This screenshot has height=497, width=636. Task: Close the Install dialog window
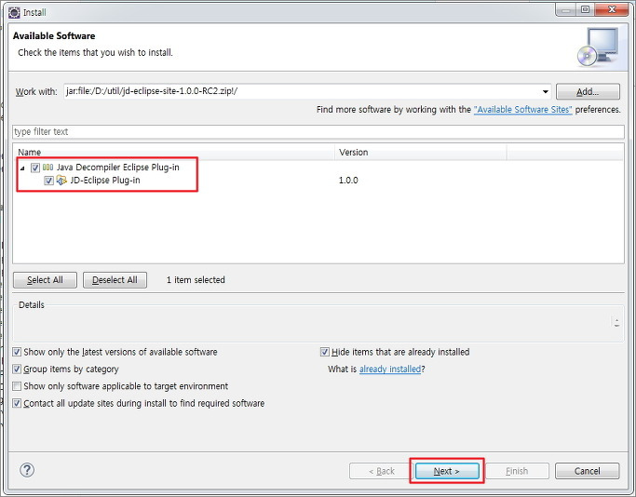click(x=612, y=9)
